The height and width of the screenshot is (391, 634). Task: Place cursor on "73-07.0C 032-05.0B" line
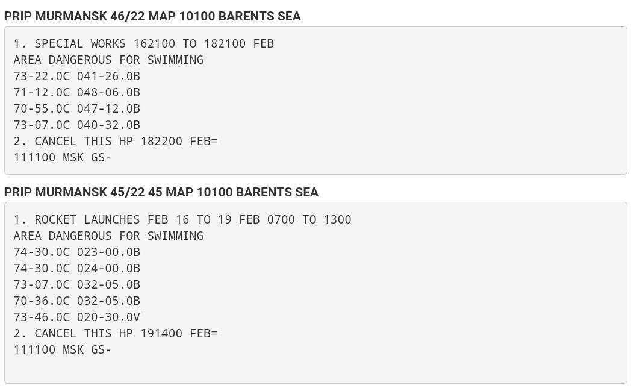point(76,285)
